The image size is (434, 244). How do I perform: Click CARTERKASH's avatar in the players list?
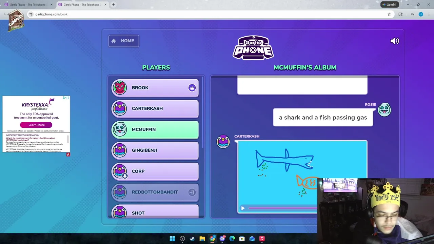click(x=120, y=108)
